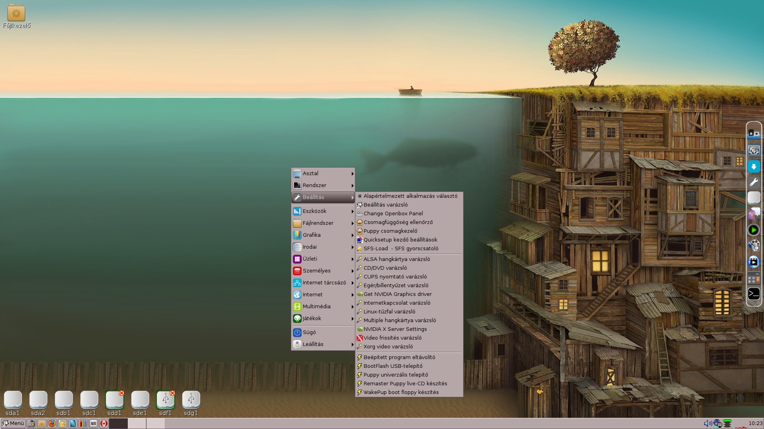Click the memory chip tray indicator

point(728,423)
